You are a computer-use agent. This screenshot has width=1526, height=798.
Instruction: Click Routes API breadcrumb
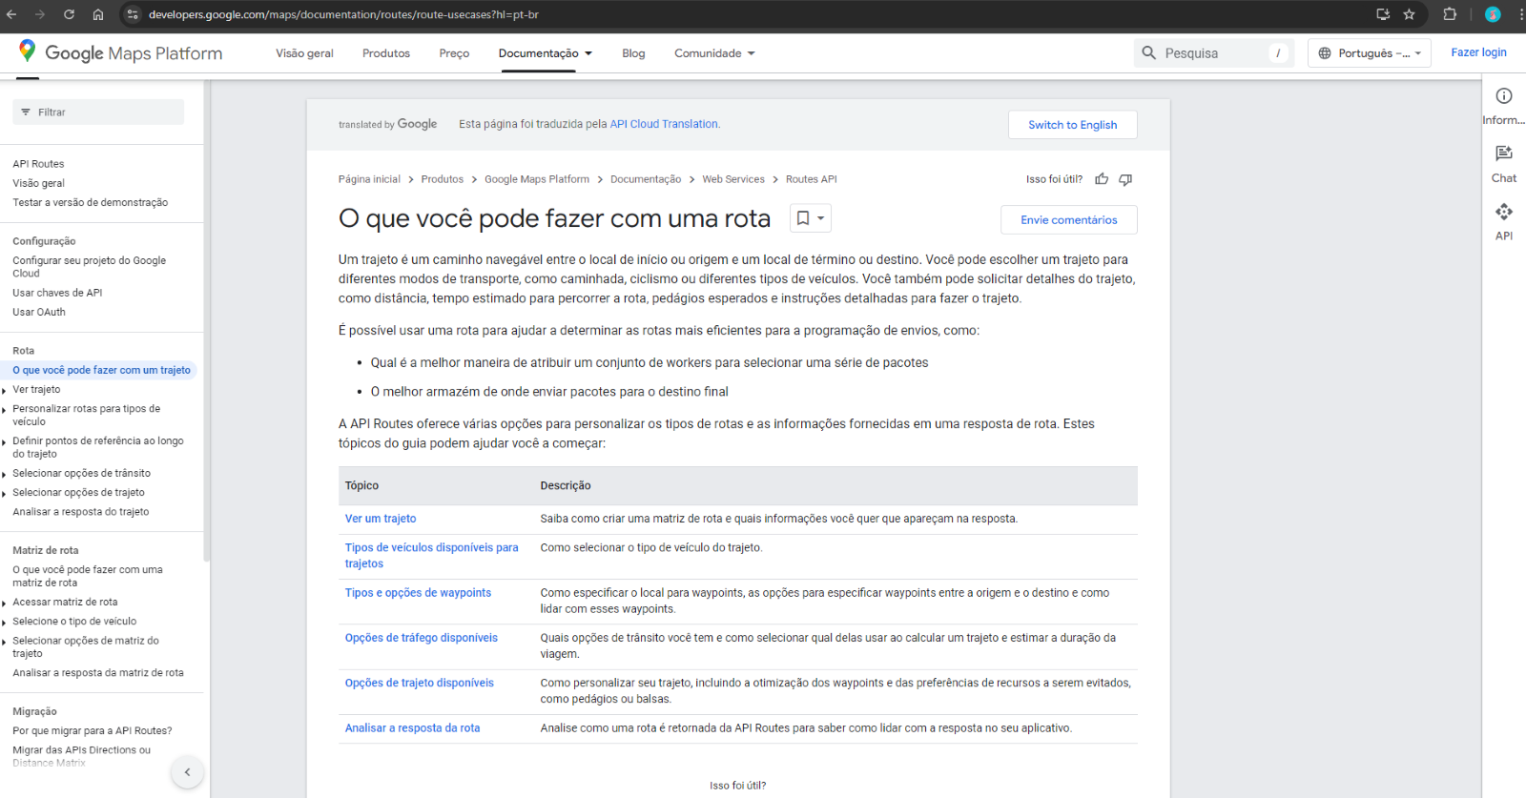[812, 179]
